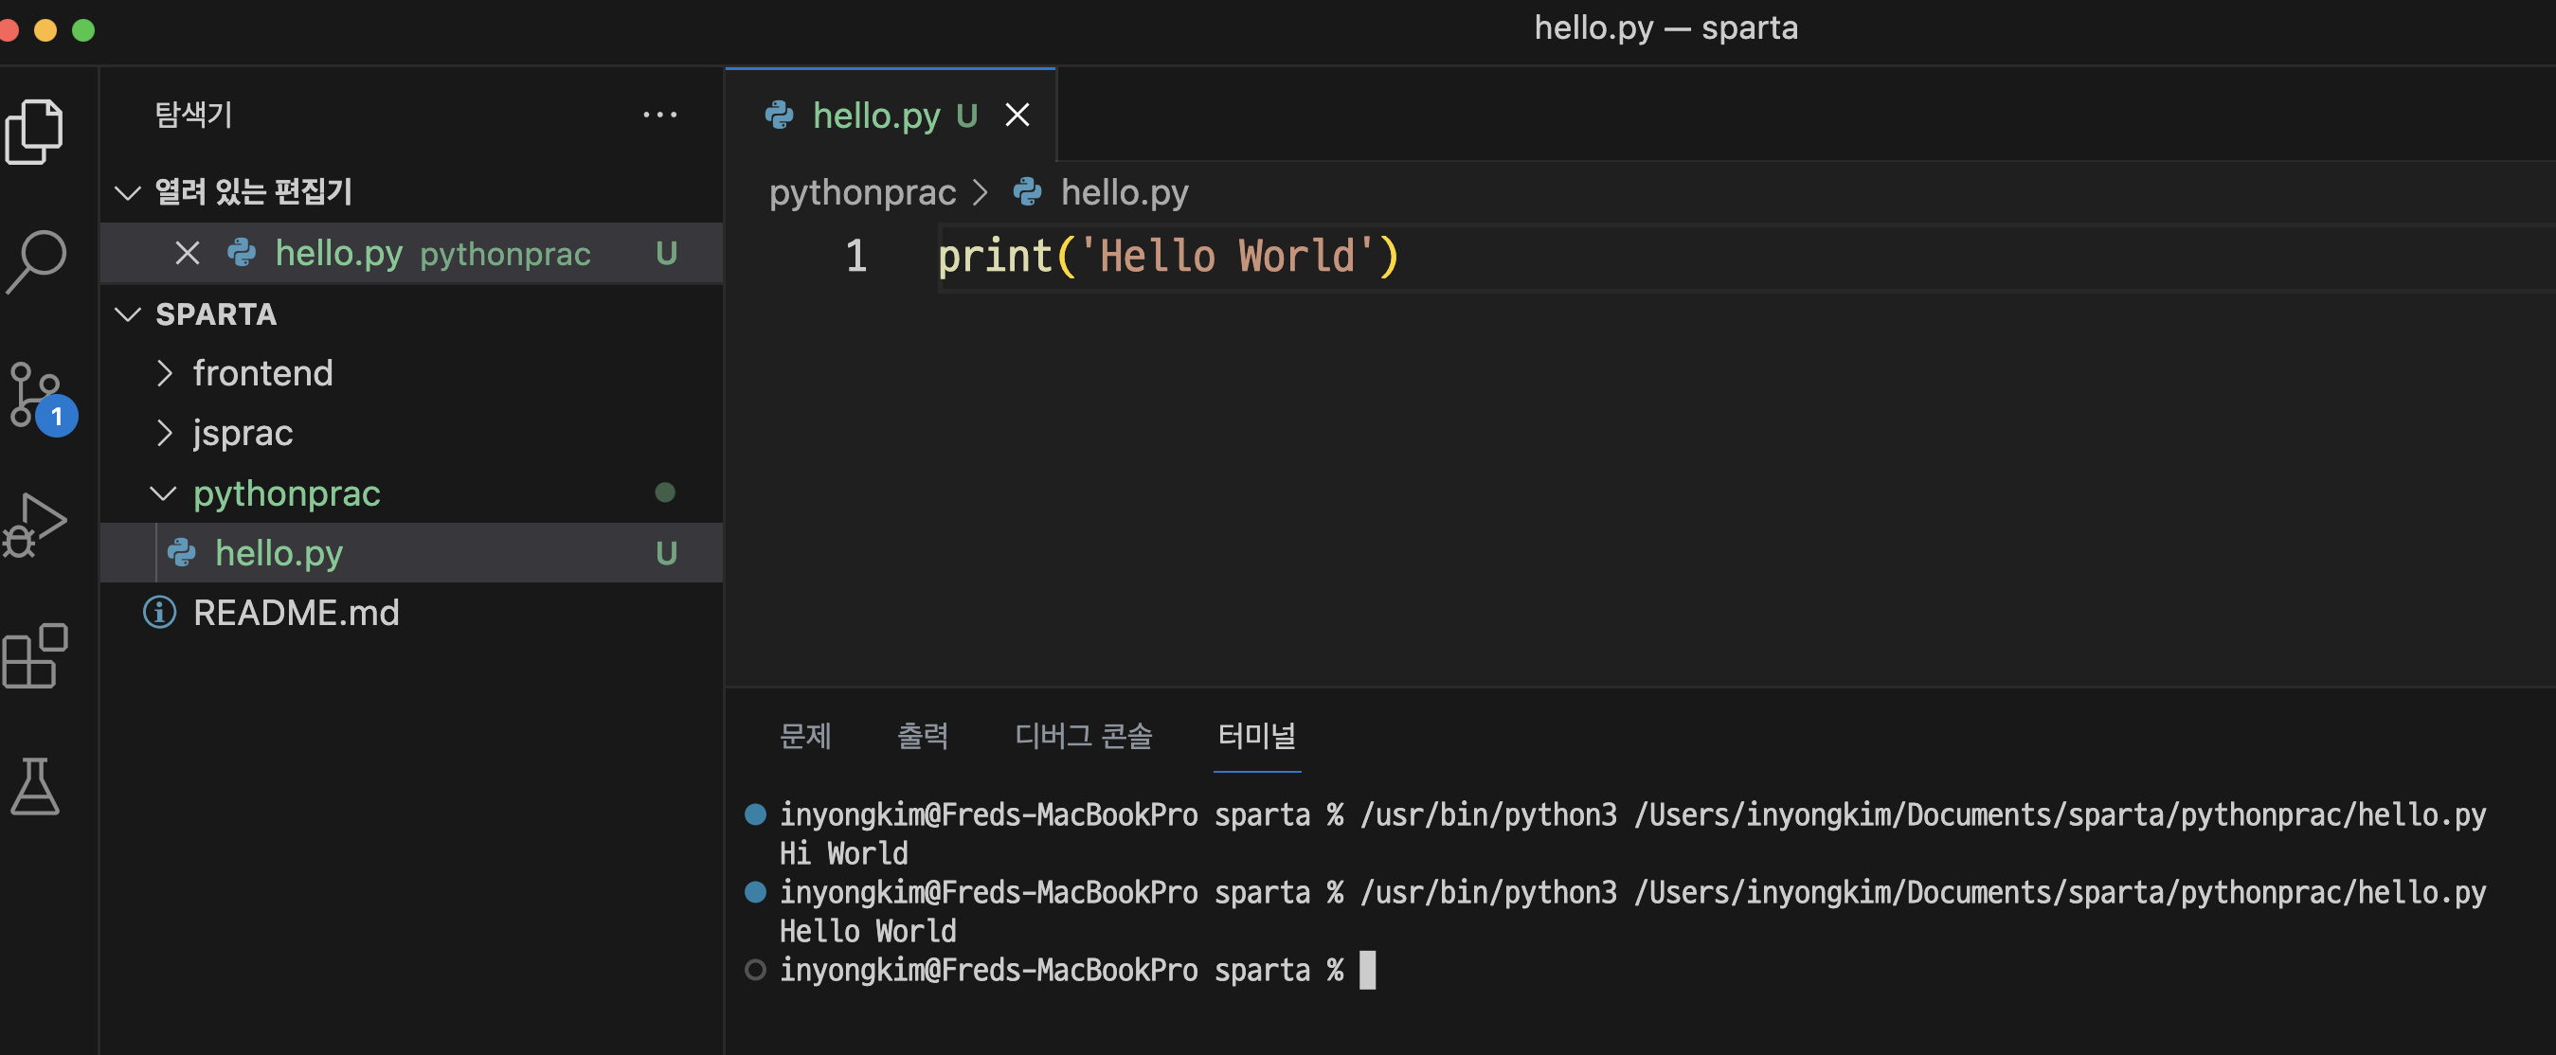Collapse the SPARTA folder section
Viewport: 2556px width, 1055px height.
(x=128, y=314)
